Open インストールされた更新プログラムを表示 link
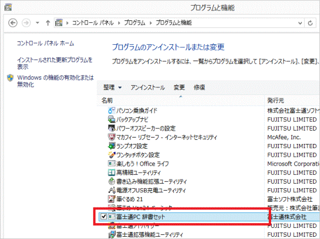 55,64
